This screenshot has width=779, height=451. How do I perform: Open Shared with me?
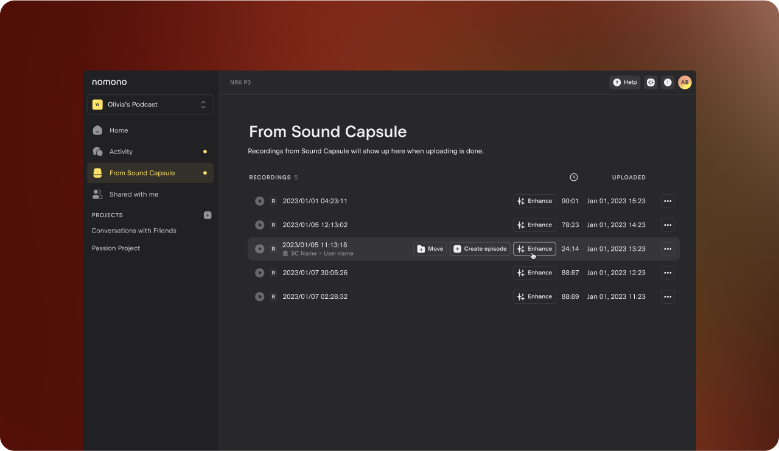133,194
